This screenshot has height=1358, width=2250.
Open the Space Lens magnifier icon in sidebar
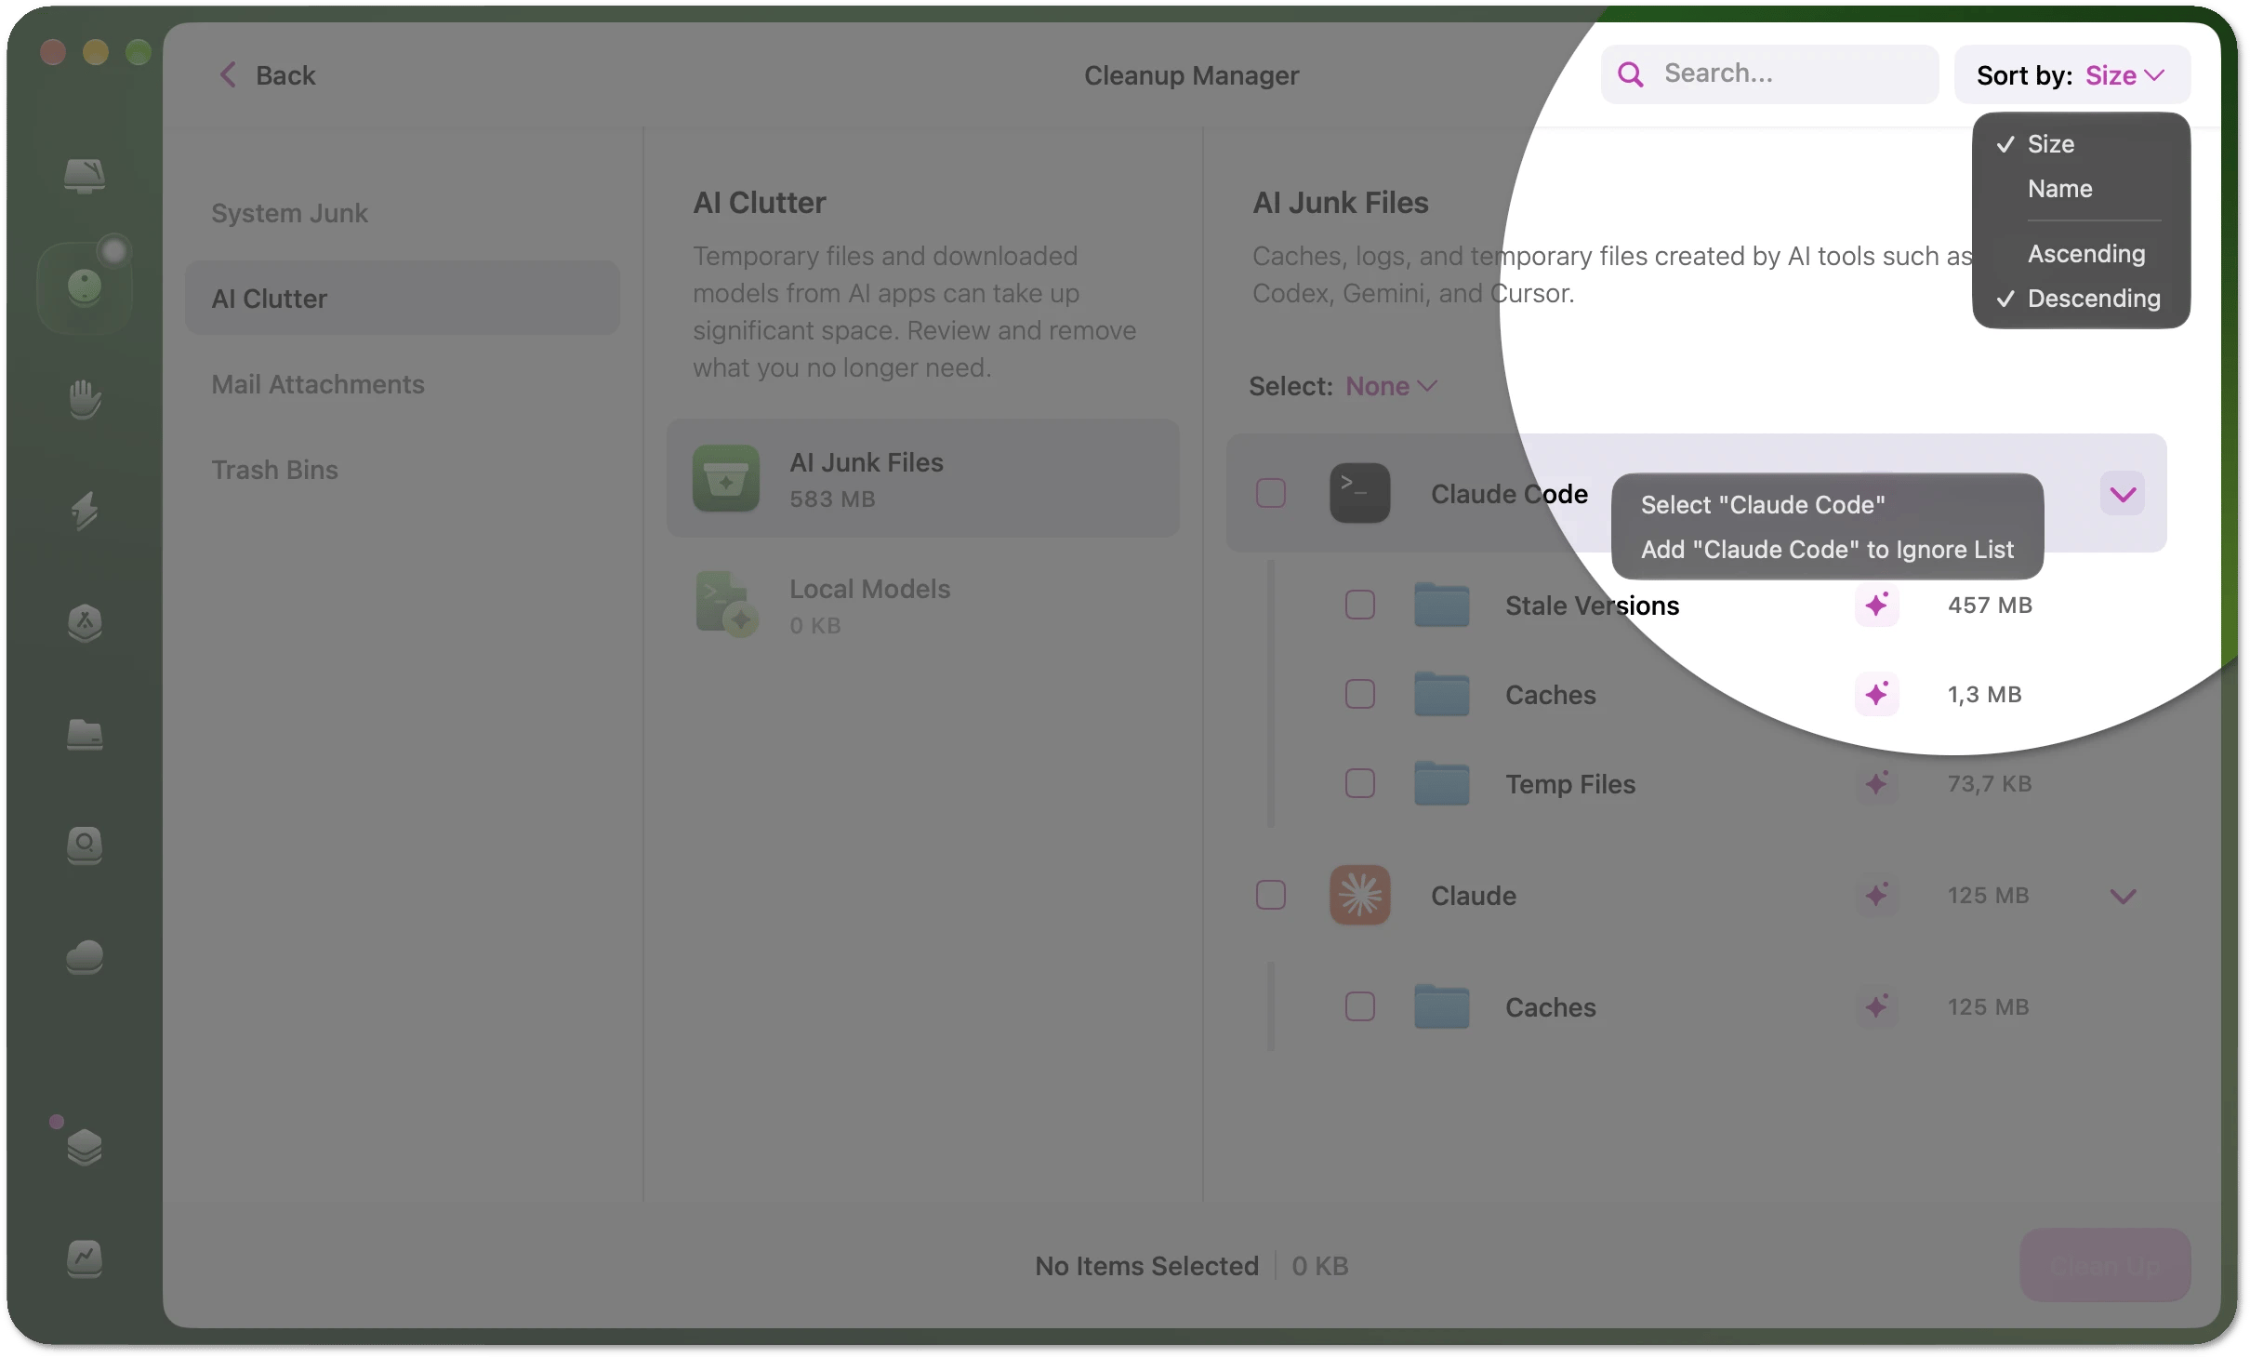click(84, 845)
